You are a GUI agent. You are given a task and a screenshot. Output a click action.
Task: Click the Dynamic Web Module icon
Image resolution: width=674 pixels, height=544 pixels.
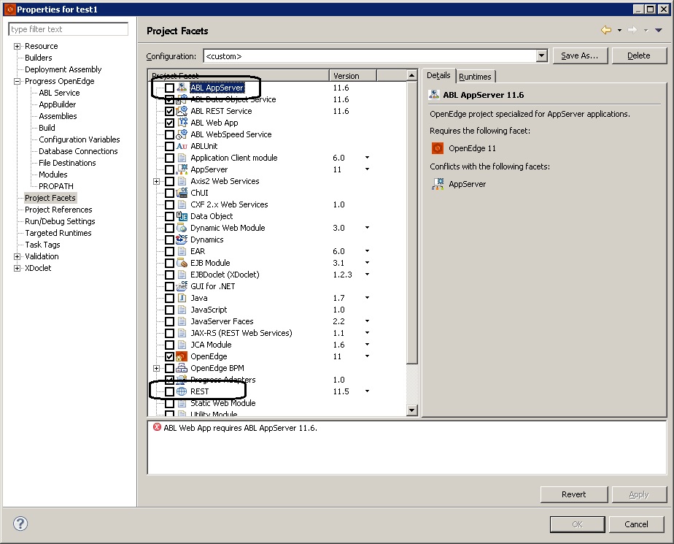point(182,228)
